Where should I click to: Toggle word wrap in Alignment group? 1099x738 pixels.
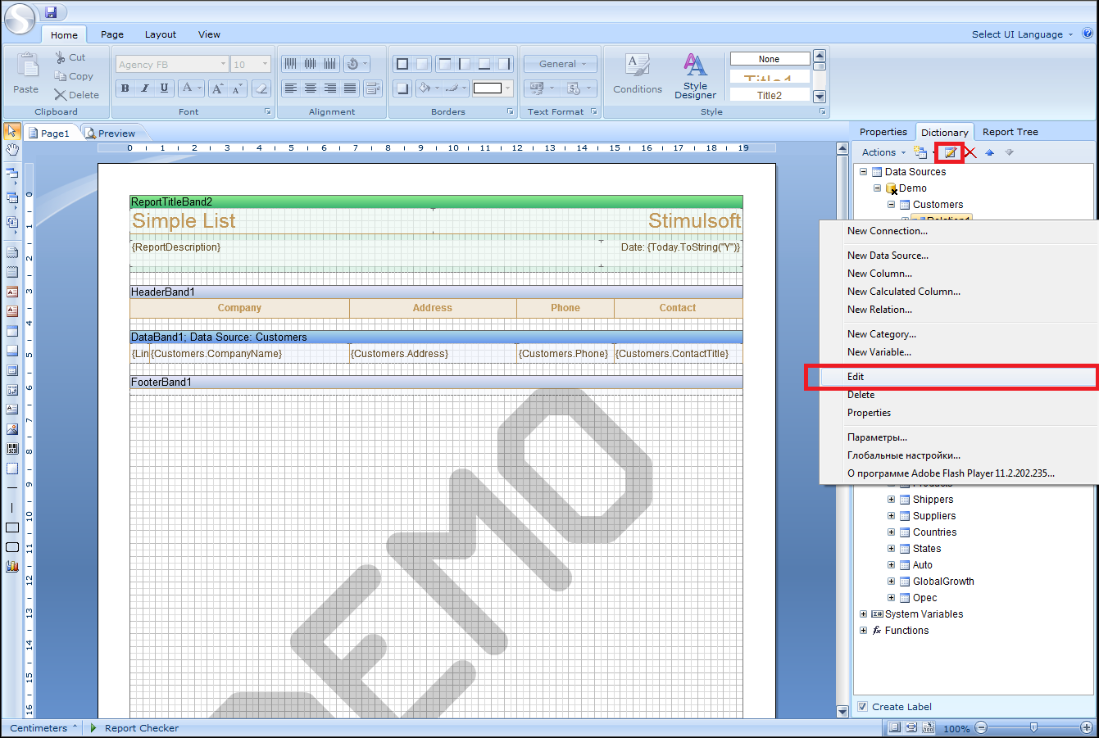373,88
